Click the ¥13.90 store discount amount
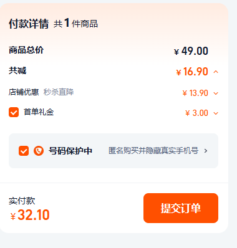 195,93
